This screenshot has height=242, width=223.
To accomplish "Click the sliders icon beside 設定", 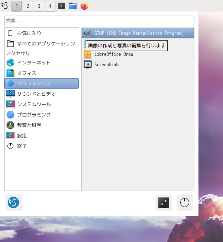I will click(10, 136).
